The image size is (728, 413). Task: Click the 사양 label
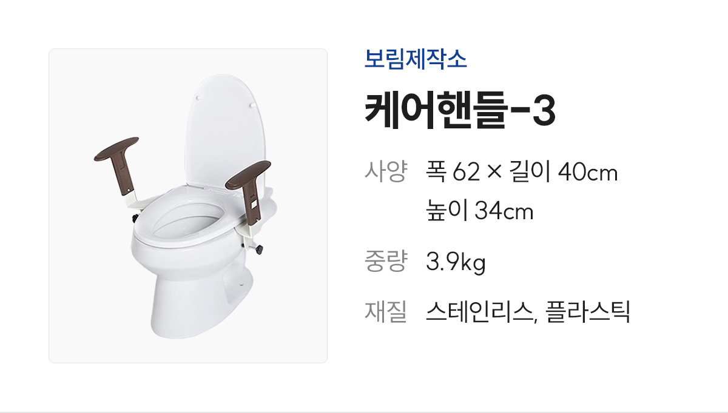click(385, 173)
